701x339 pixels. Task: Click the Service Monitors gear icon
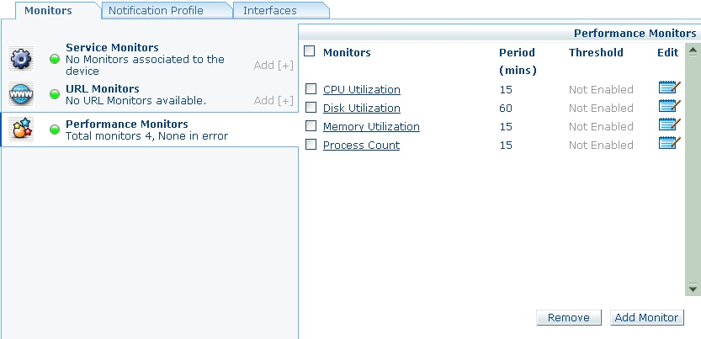(20, 58)
